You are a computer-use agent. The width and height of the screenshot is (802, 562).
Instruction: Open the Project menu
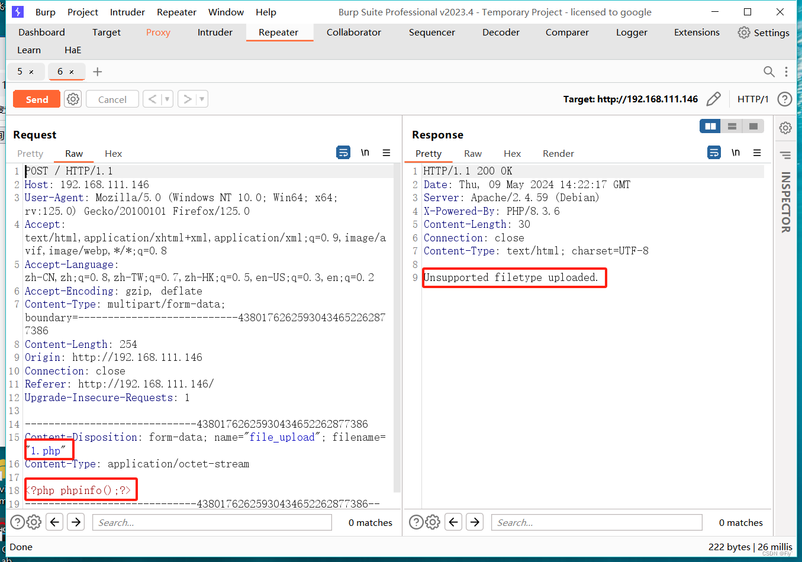coord(83,12)
